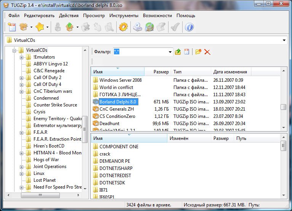
Task: Collapse the VirtualCDs tree node
Action: [x=14, y=50]
